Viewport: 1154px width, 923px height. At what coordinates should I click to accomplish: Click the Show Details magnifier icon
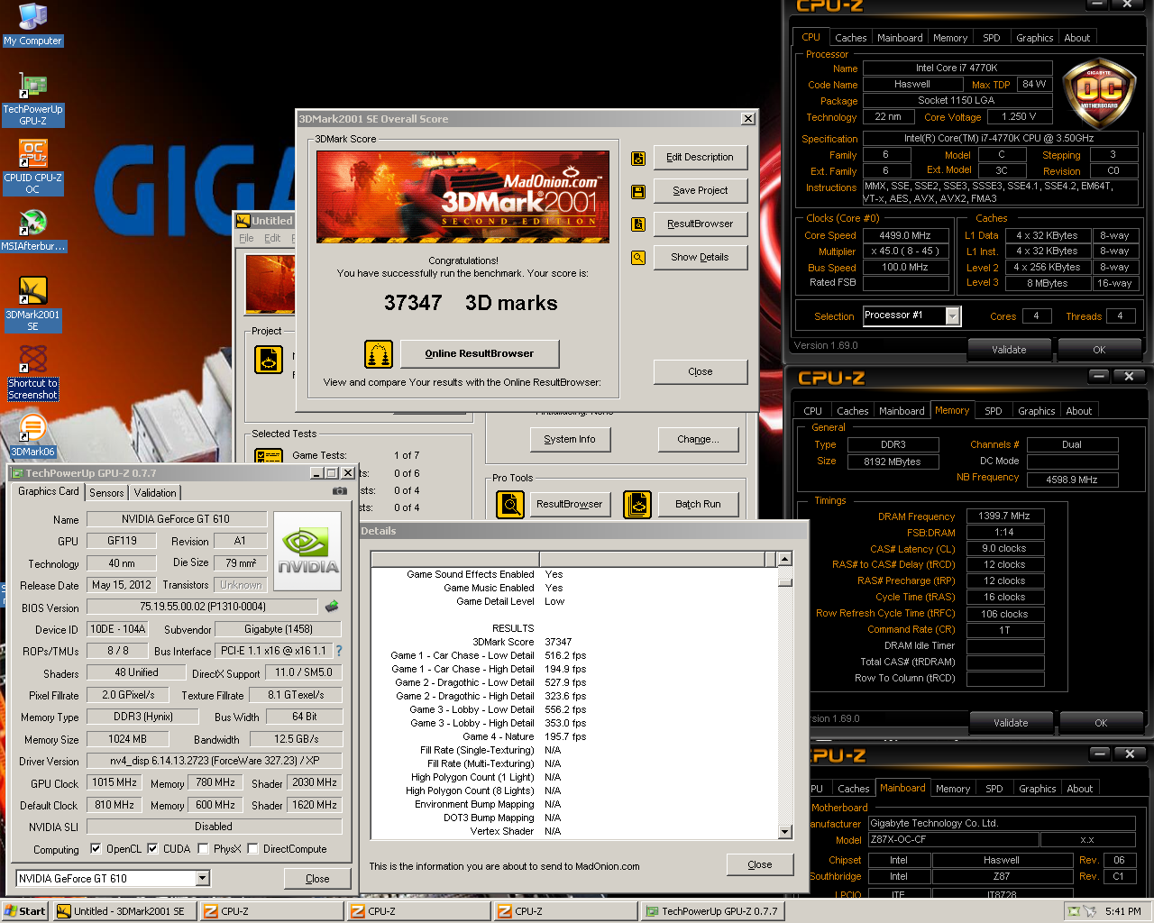click(638, 258)
